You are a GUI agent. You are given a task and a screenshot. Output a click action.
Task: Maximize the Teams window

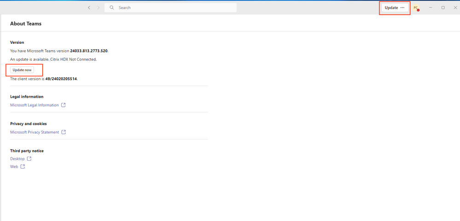click(x=443, y=8)
